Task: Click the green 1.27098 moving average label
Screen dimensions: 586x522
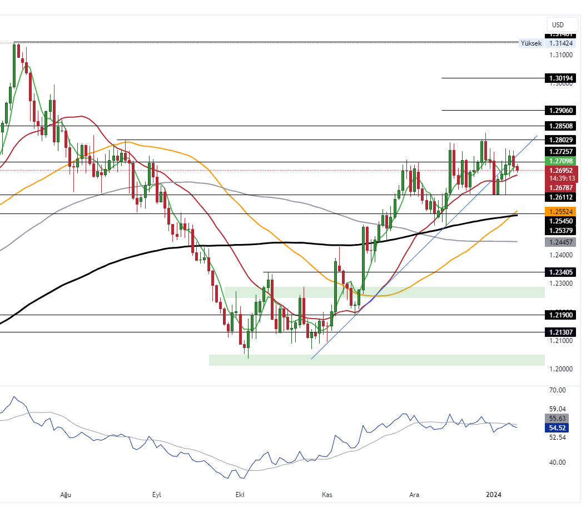Action: (561, 161)
